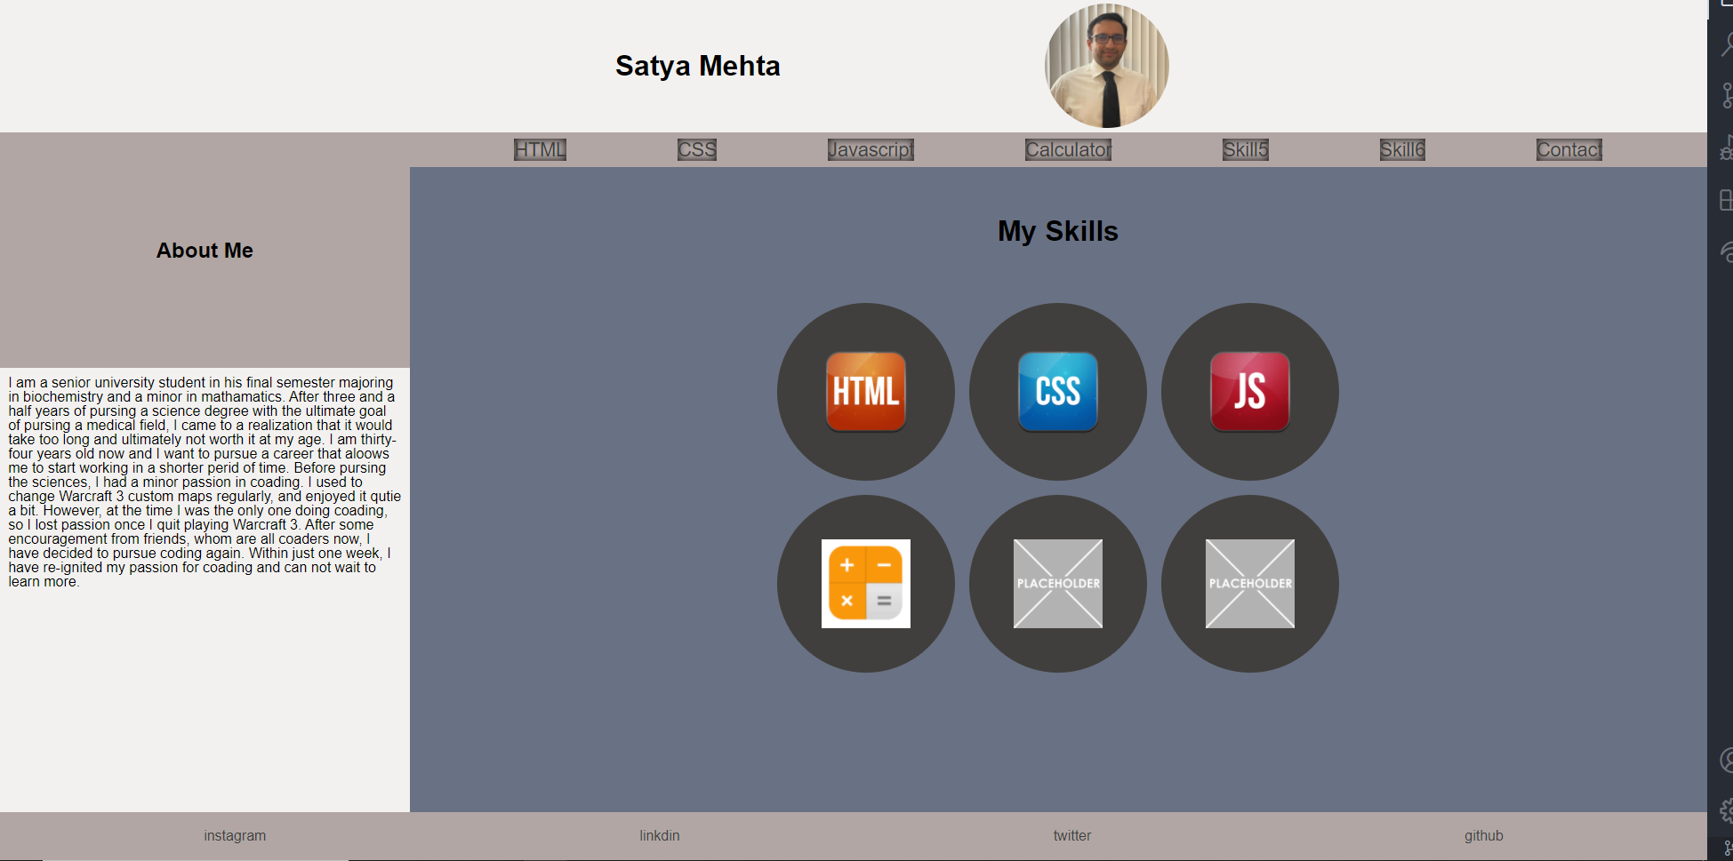Click the instagram footer link
This screenshot has height=861, width=1733.
point(235,835)
